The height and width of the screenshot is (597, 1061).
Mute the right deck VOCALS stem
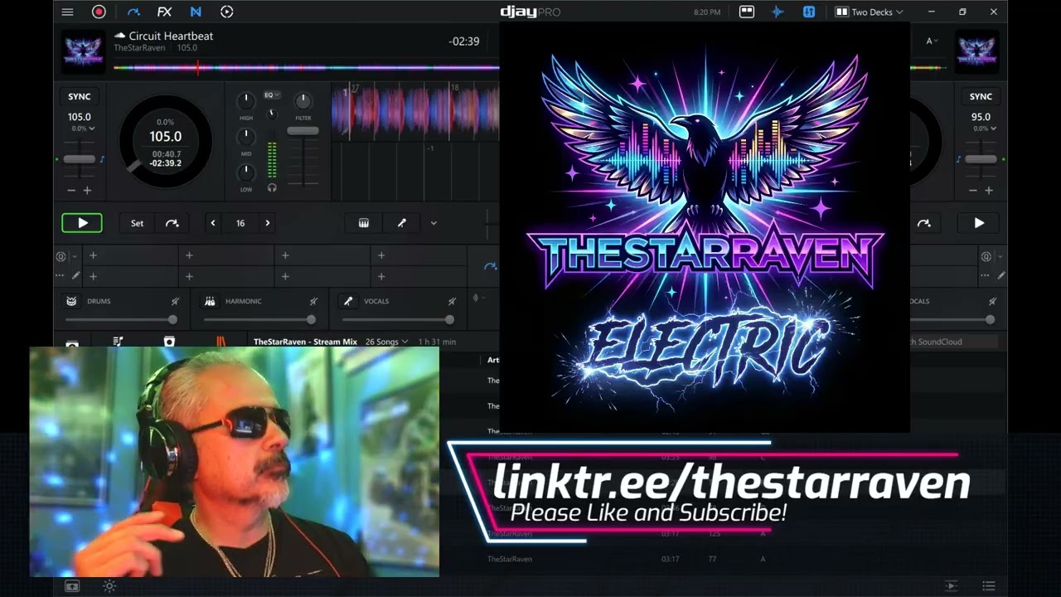[x=992, y=301]
